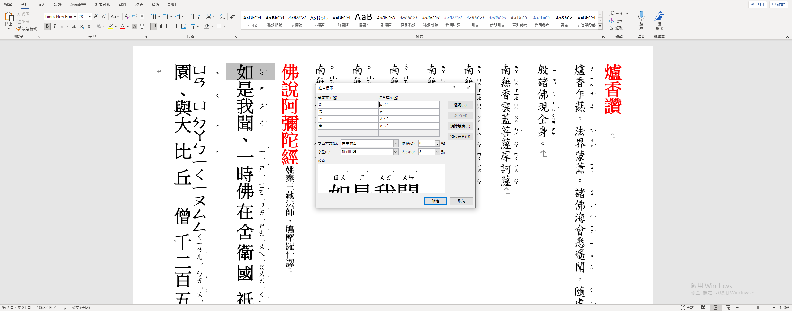Toggle Bold formatting

(47, 26)
